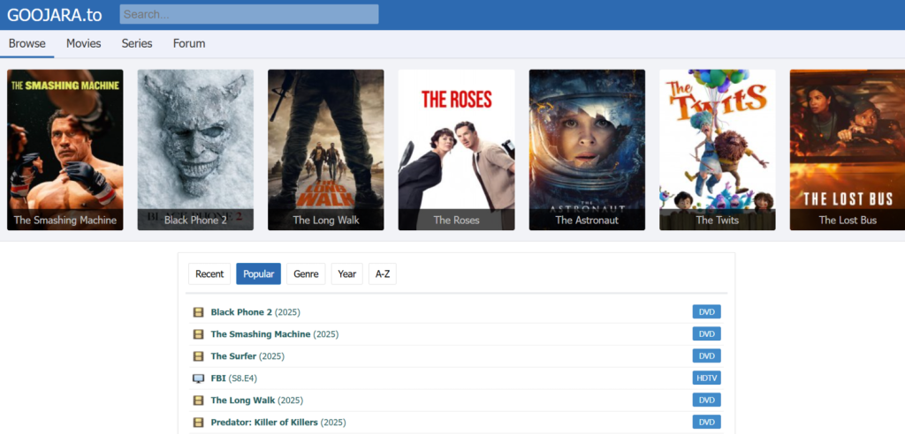Click the film icon beside Predator: Killer of Killers
Viewport: 905px width, 434px height.
pos(198,423)
